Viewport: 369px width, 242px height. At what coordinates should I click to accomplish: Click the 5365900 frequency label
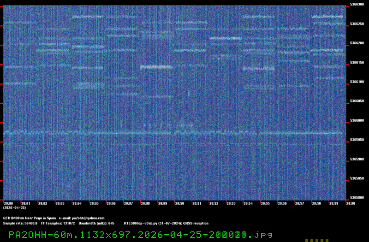[x=357, y=159]
